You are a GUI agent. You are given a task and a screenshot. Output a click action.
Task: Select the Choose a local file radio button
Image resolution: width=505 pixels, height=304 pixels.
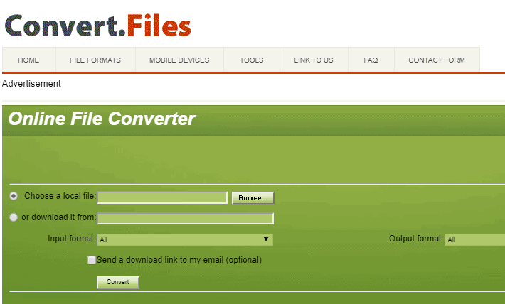14,196
